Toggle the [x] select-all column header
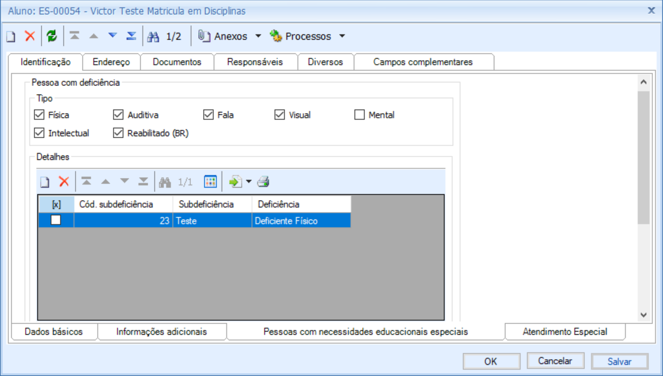This screenshot has height=376, width=663. [x=56, y=204]
